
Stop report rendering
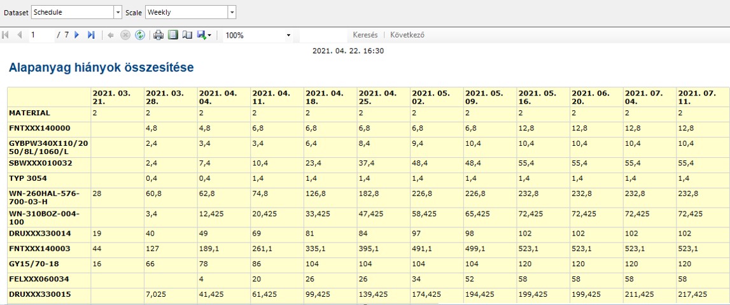click(125, 35)
